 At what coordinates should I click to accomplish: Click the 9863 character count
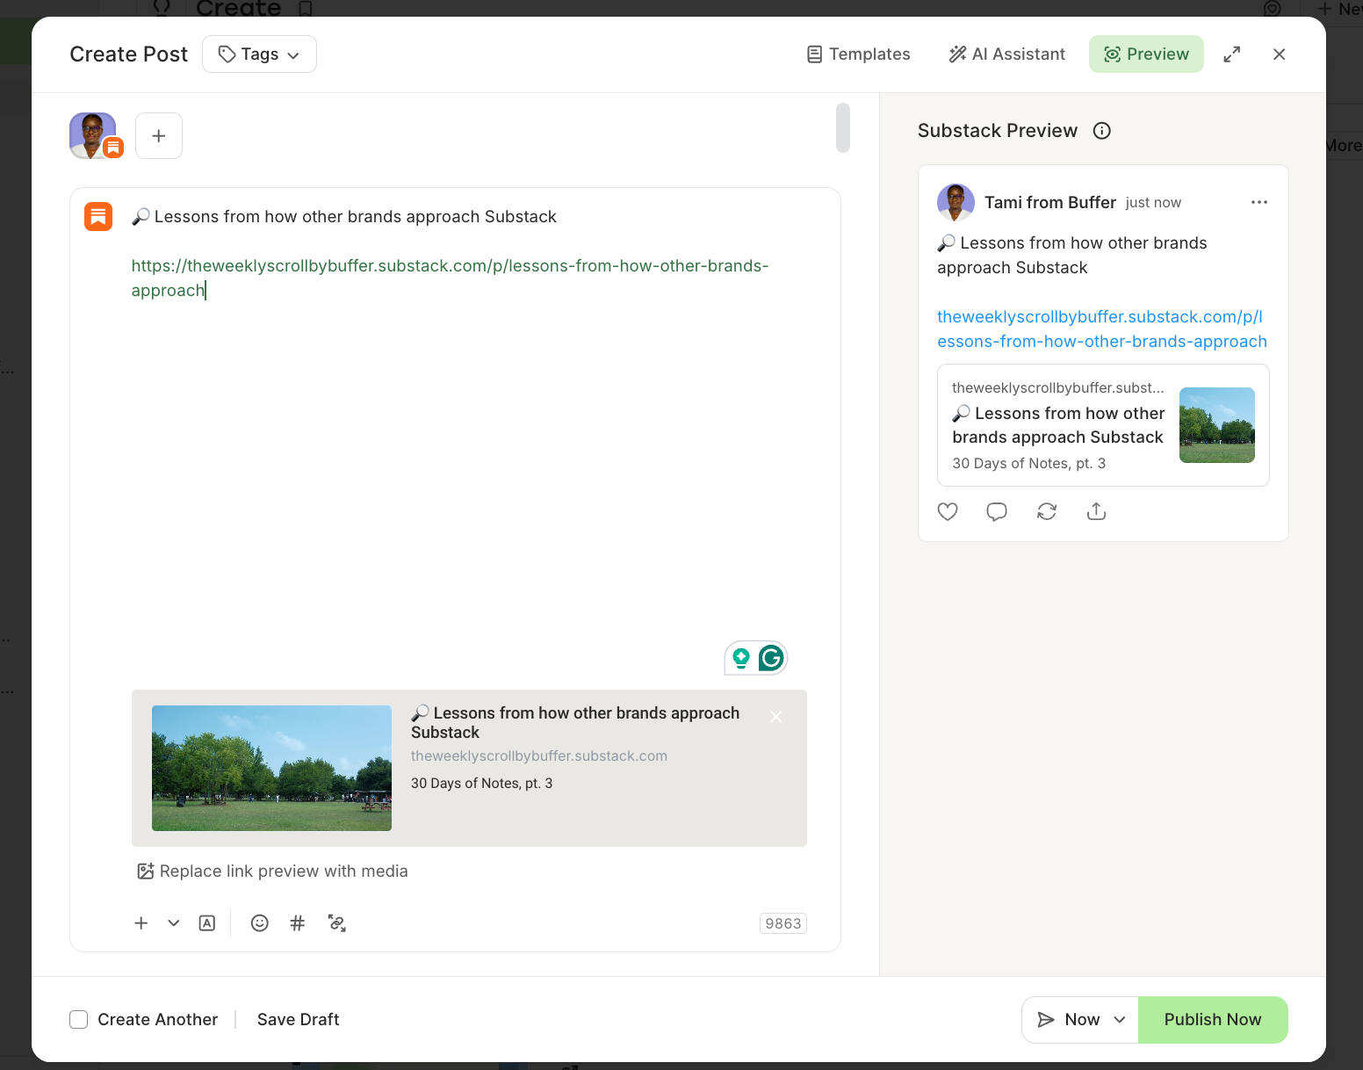coord(783,923)
